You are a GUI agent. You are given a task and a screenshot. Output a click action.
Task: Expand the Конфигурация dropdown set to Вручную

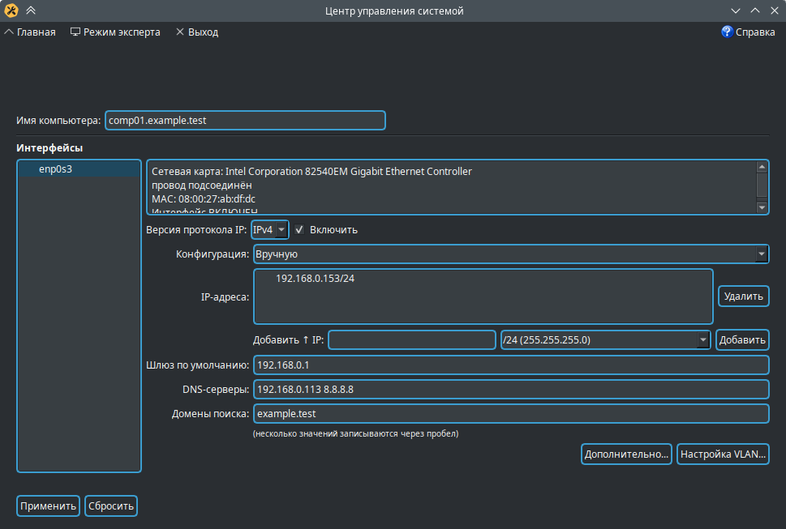(x=510, y=254)
